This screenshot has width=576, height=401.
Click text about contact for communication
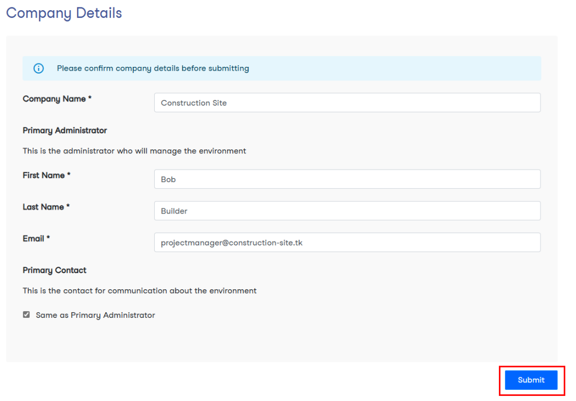[139, 291]
